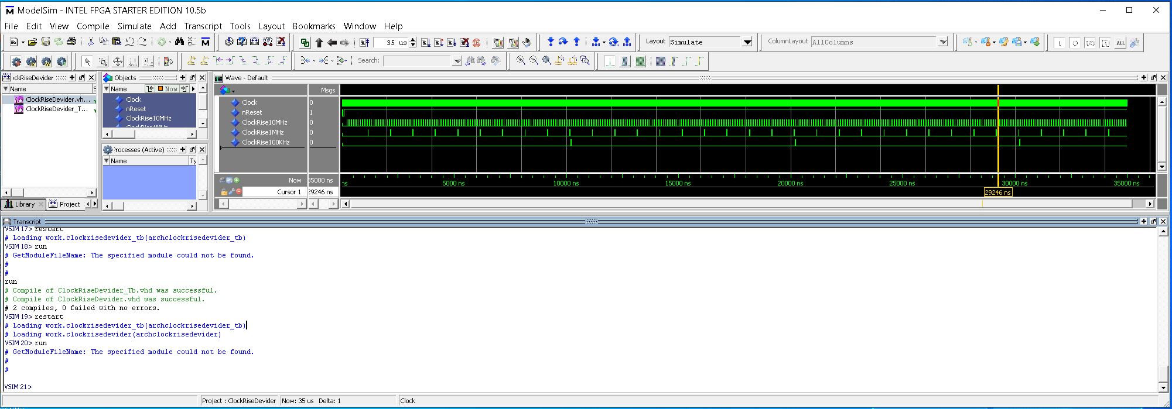Select the Zoom Mode tool
Viewport: 1172px width, 409px height.
click(x=102, y=61)
